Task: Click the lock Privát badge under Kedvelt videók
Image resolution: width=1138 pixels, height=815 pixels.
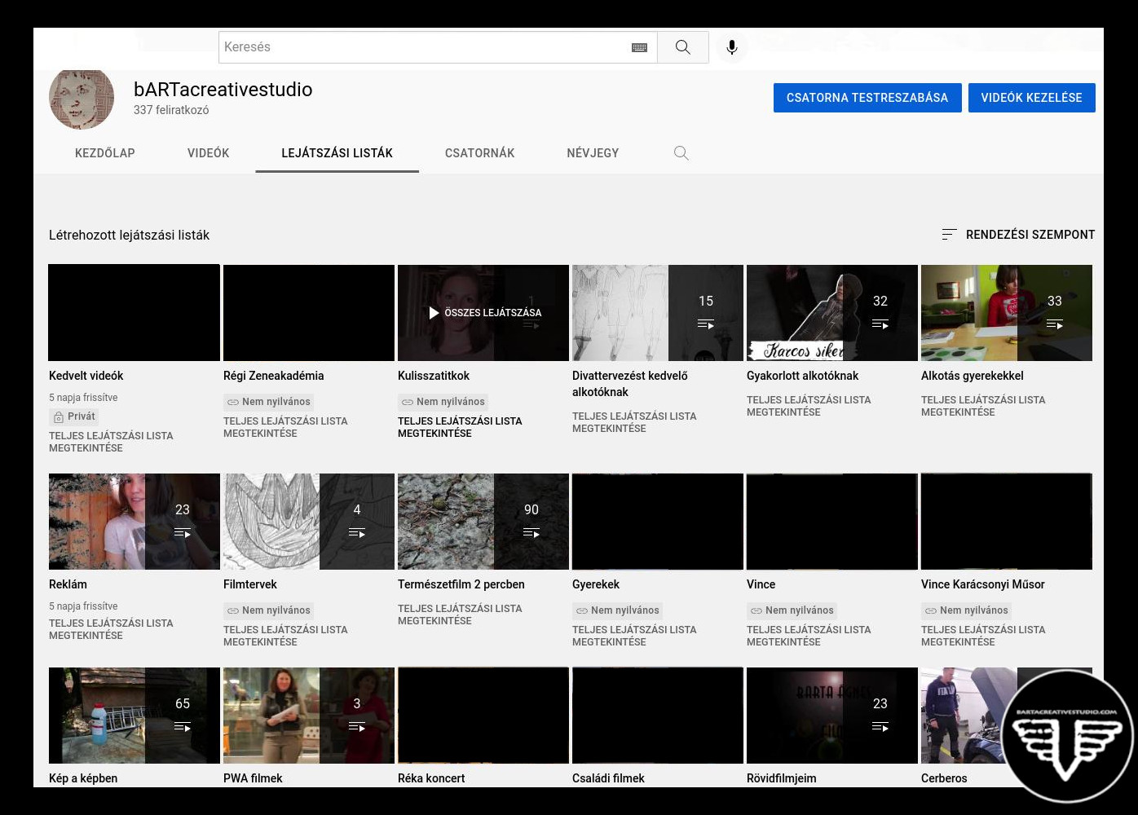Action: (74, 416)
